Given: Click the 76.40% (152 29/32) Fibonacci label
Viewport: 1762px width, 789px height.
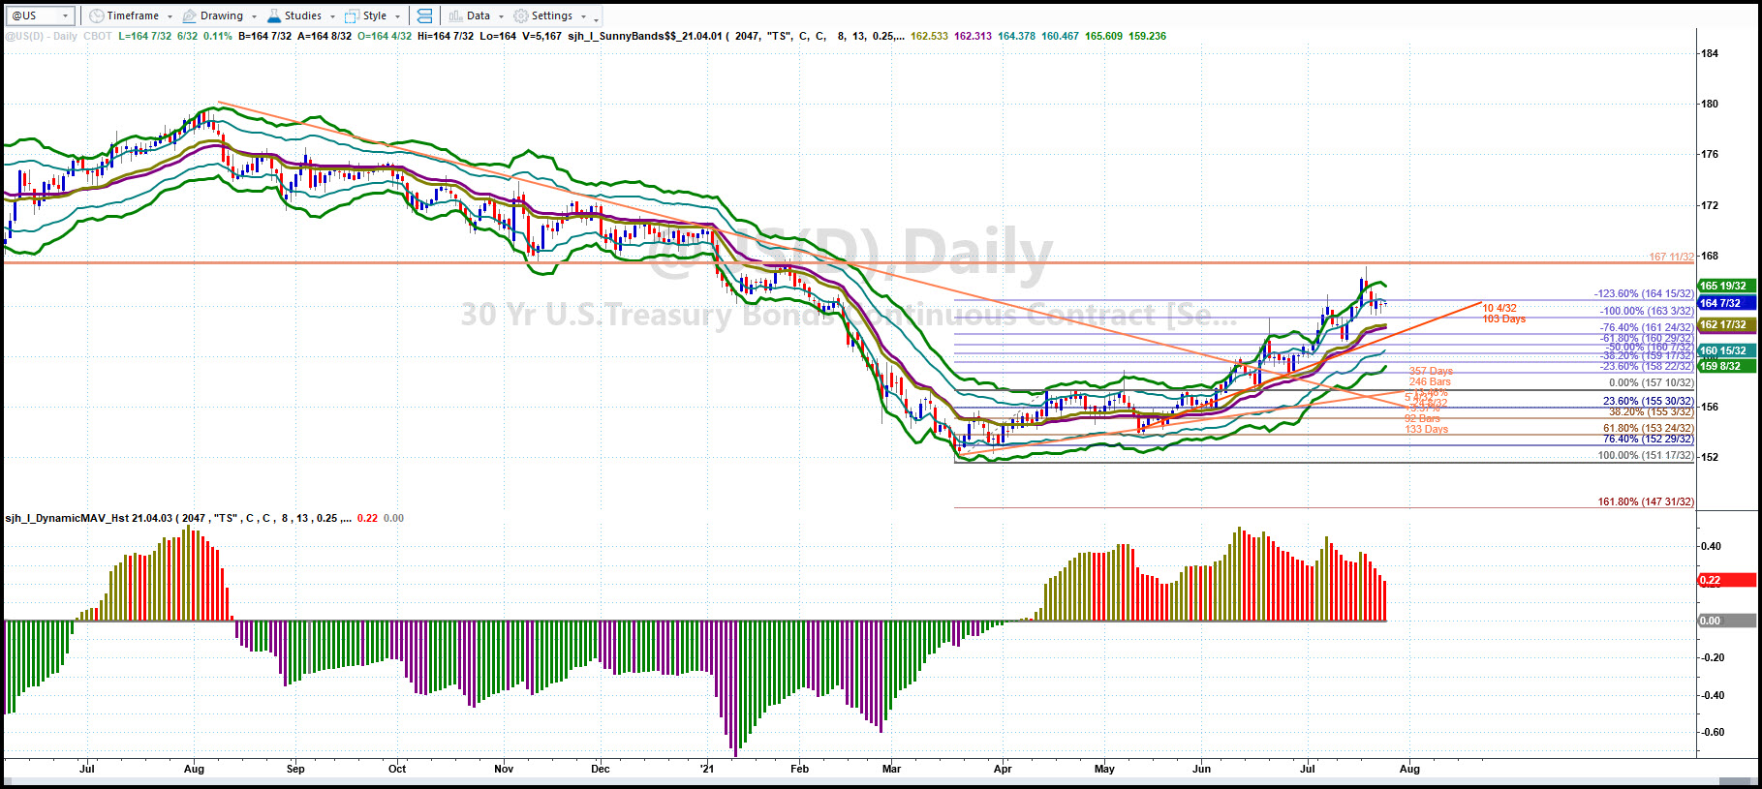Looking at the screenshot, I should pos(1649,439).
